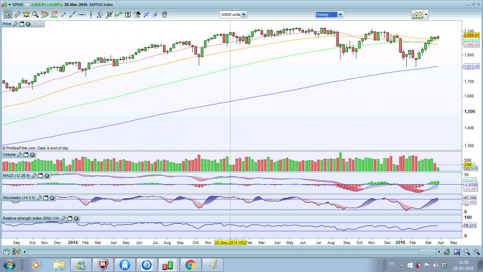Open Stochastic indicator wrench settings

(39, 198)
